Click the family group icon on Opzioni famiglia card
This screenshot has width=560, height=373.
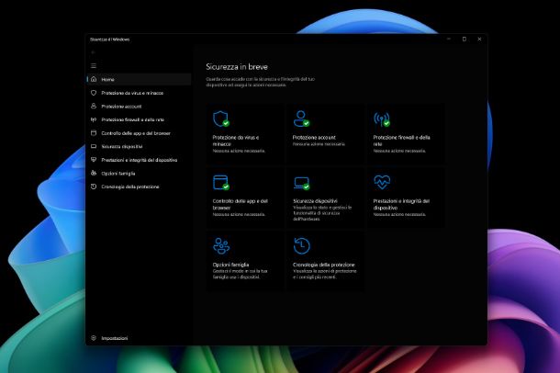[221, 246]
